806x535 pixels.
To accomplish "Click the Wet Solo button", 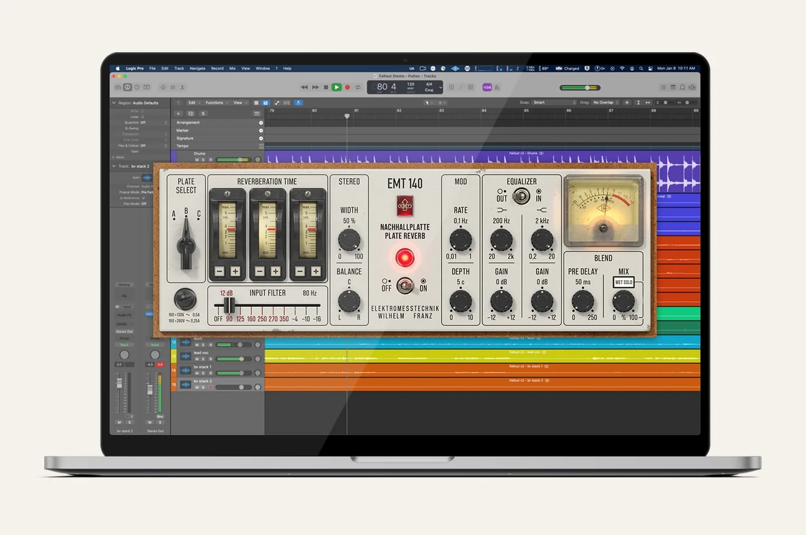I will [x=624, y=282].
